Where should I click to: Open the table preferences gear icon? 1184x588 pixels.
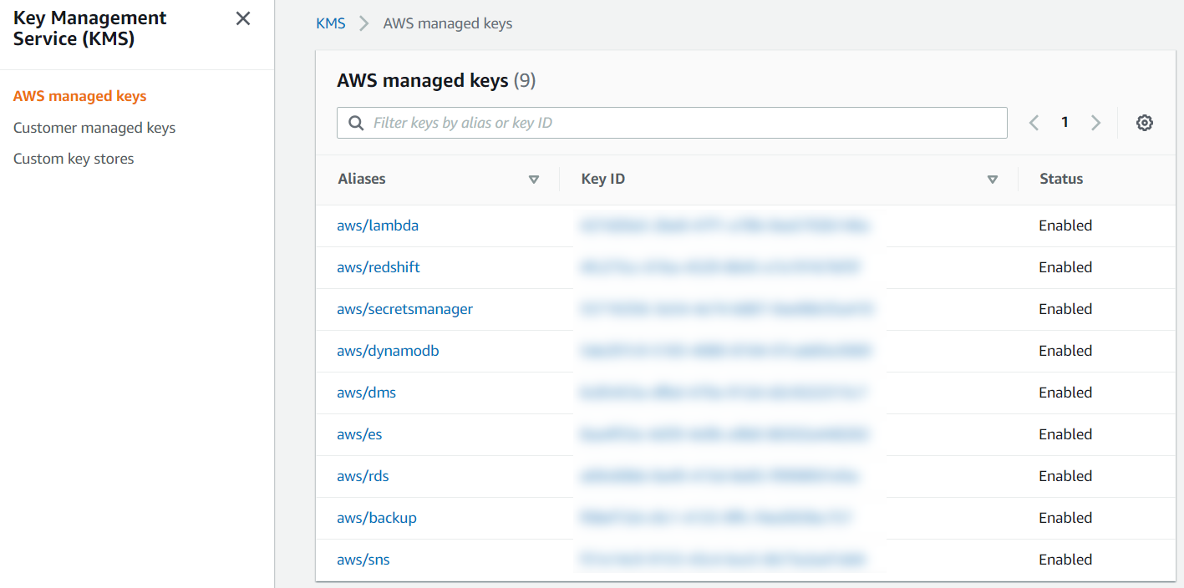pyautogui.click(x=1144, y=122)
